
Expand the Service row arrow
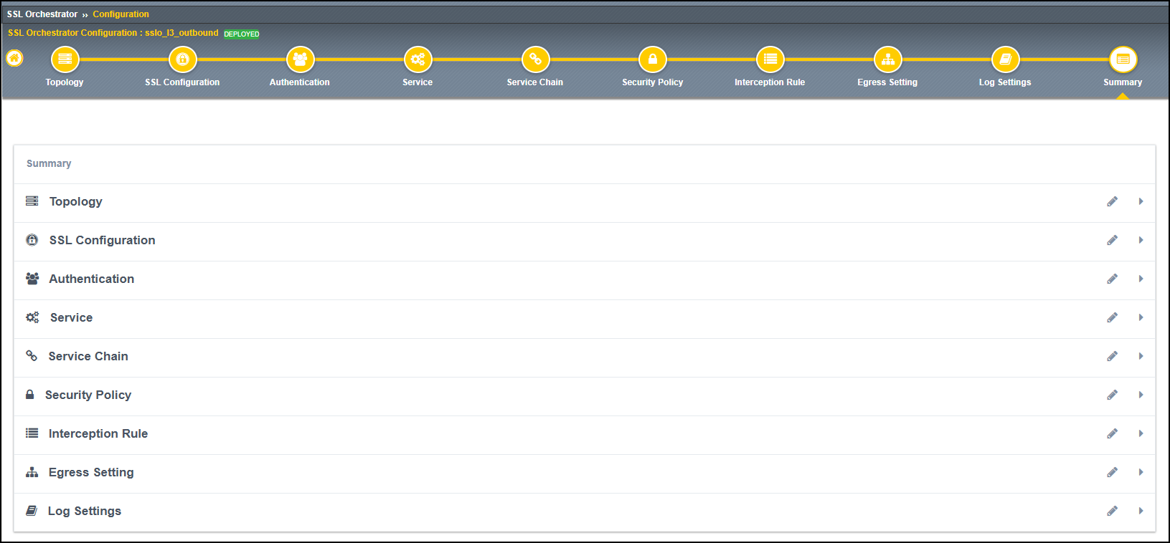coord(1141,317)
